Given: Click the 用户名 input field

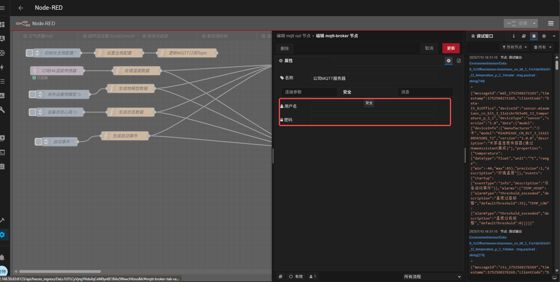Looking at the screenshot, I should pyautogui.click(x=373, y=106).
